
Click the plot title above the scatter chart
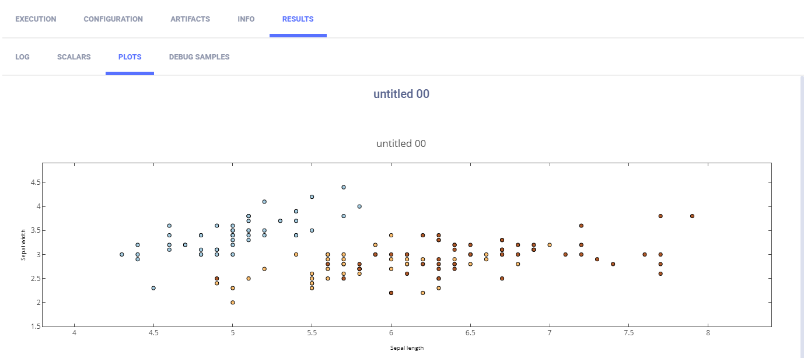tap(401, 143)
